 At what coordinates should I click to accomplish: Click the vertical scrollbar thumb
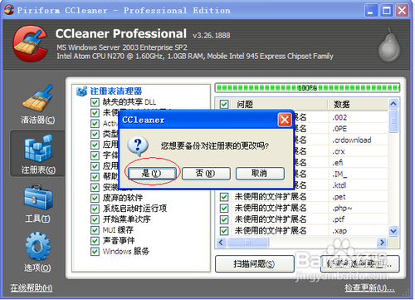pyautogui.click(x=393, y=121)
